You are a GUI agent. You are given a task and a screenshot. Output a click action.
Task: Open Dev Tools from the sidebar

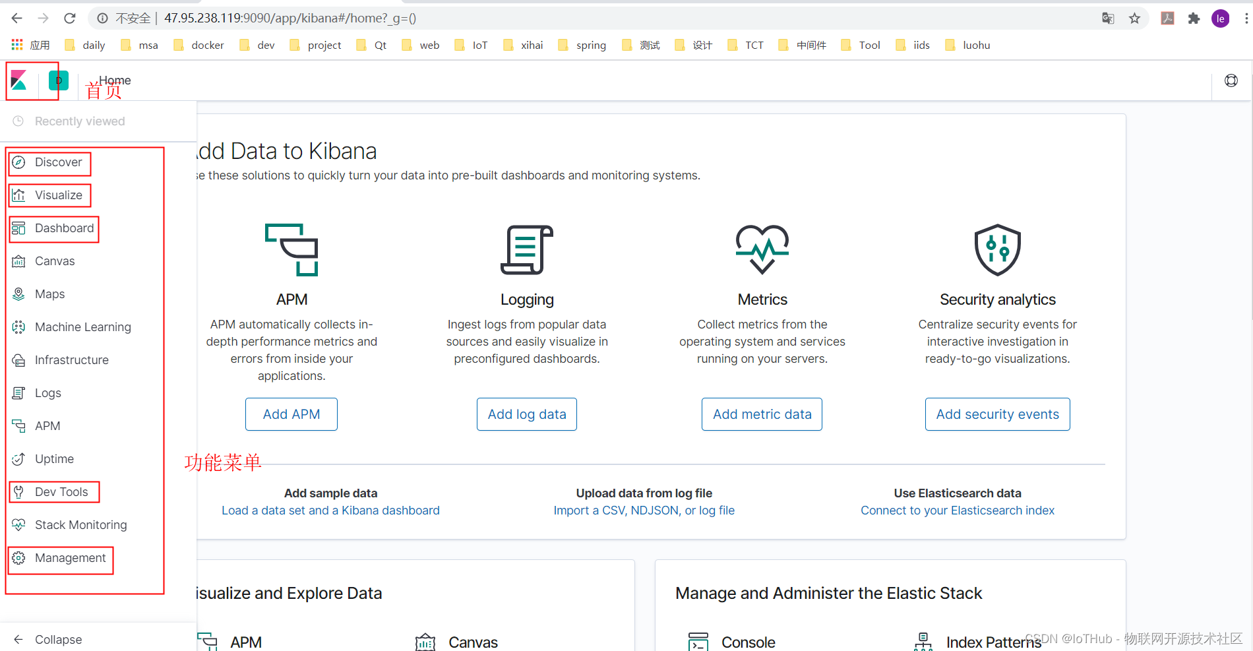click(61, 492)
